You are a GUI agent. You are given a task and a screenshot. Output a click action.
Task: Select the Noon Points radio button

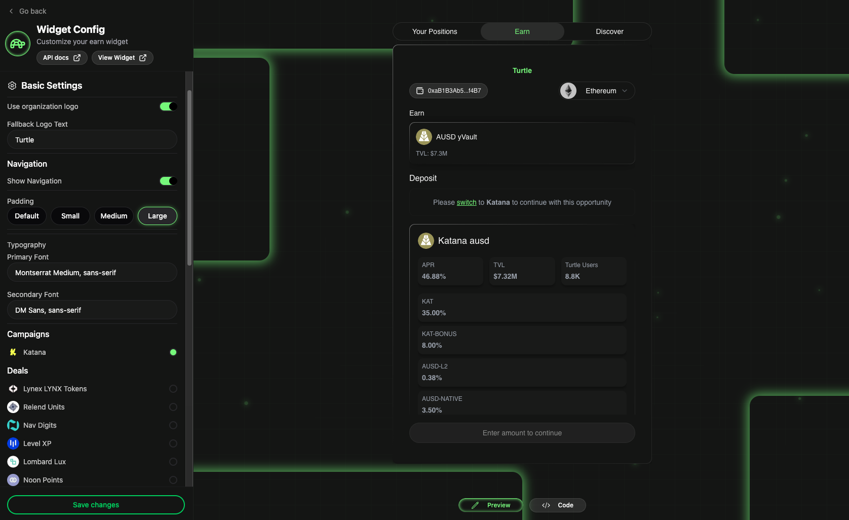(173, 480)
